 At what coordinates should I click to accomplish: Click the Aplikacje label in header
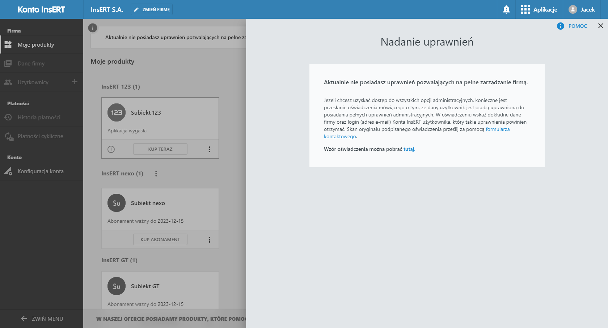pos(545,10)
